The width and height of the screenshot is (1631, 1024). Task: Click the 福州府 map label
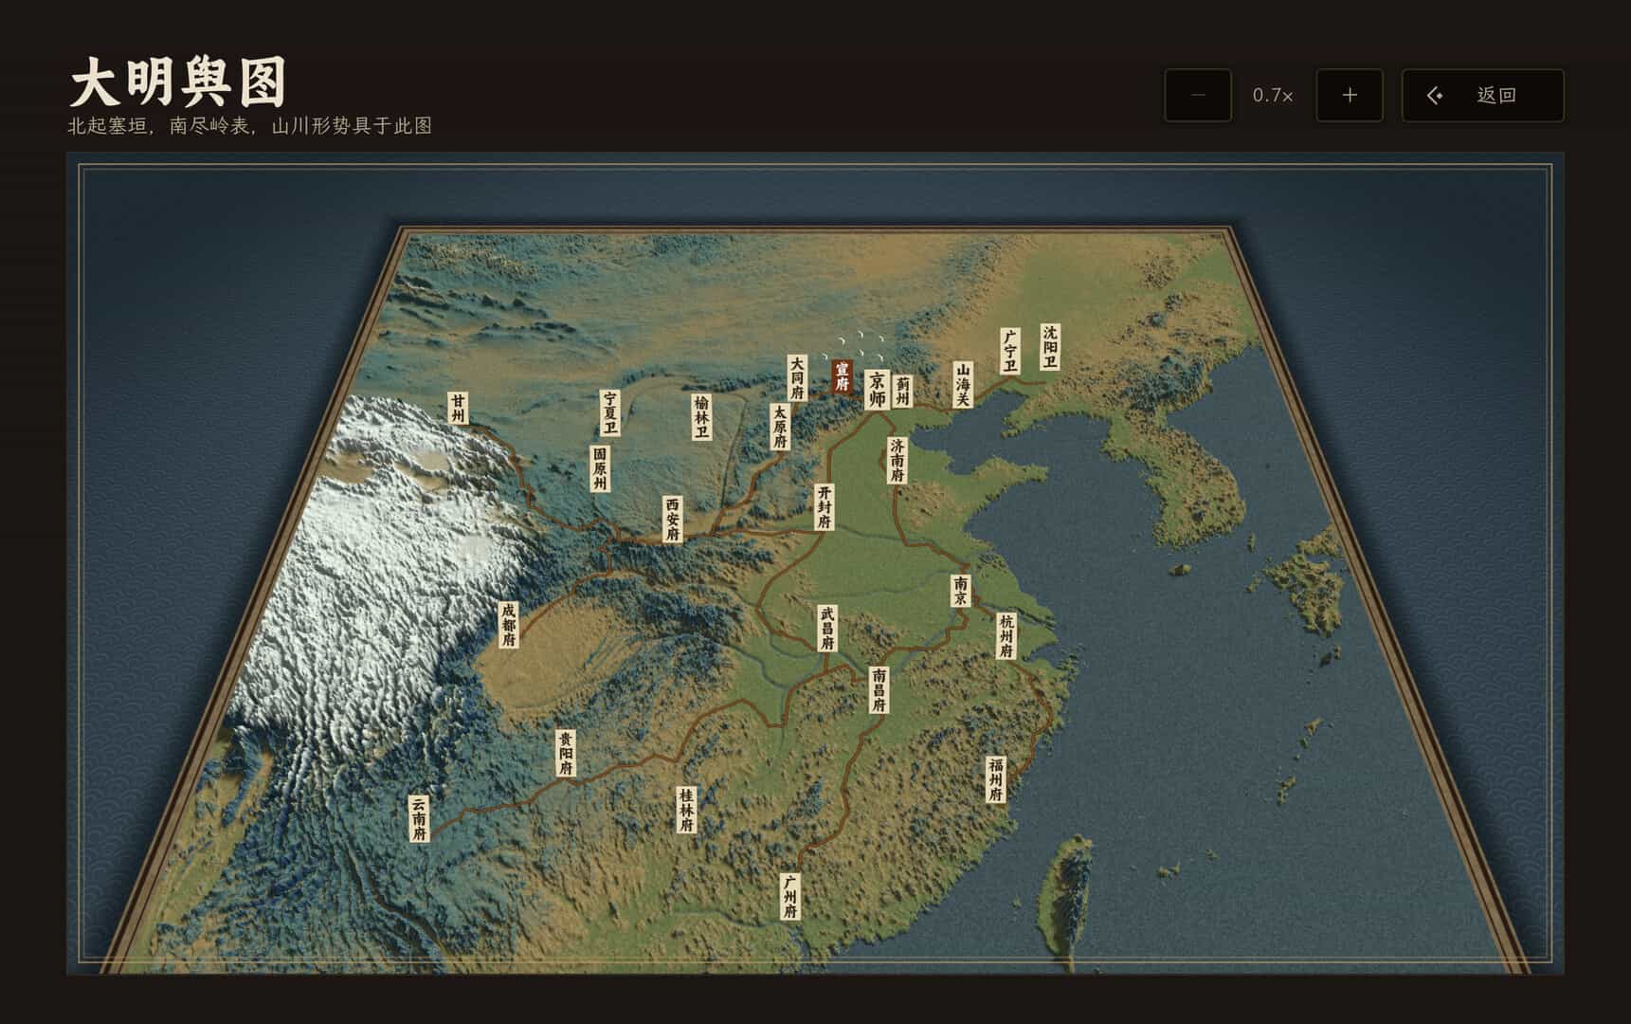pos(996,780)
